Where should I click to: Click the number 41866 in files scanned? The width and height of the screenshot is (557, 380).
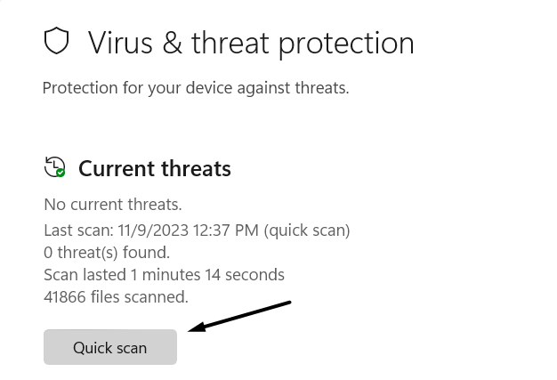(65, 296)
